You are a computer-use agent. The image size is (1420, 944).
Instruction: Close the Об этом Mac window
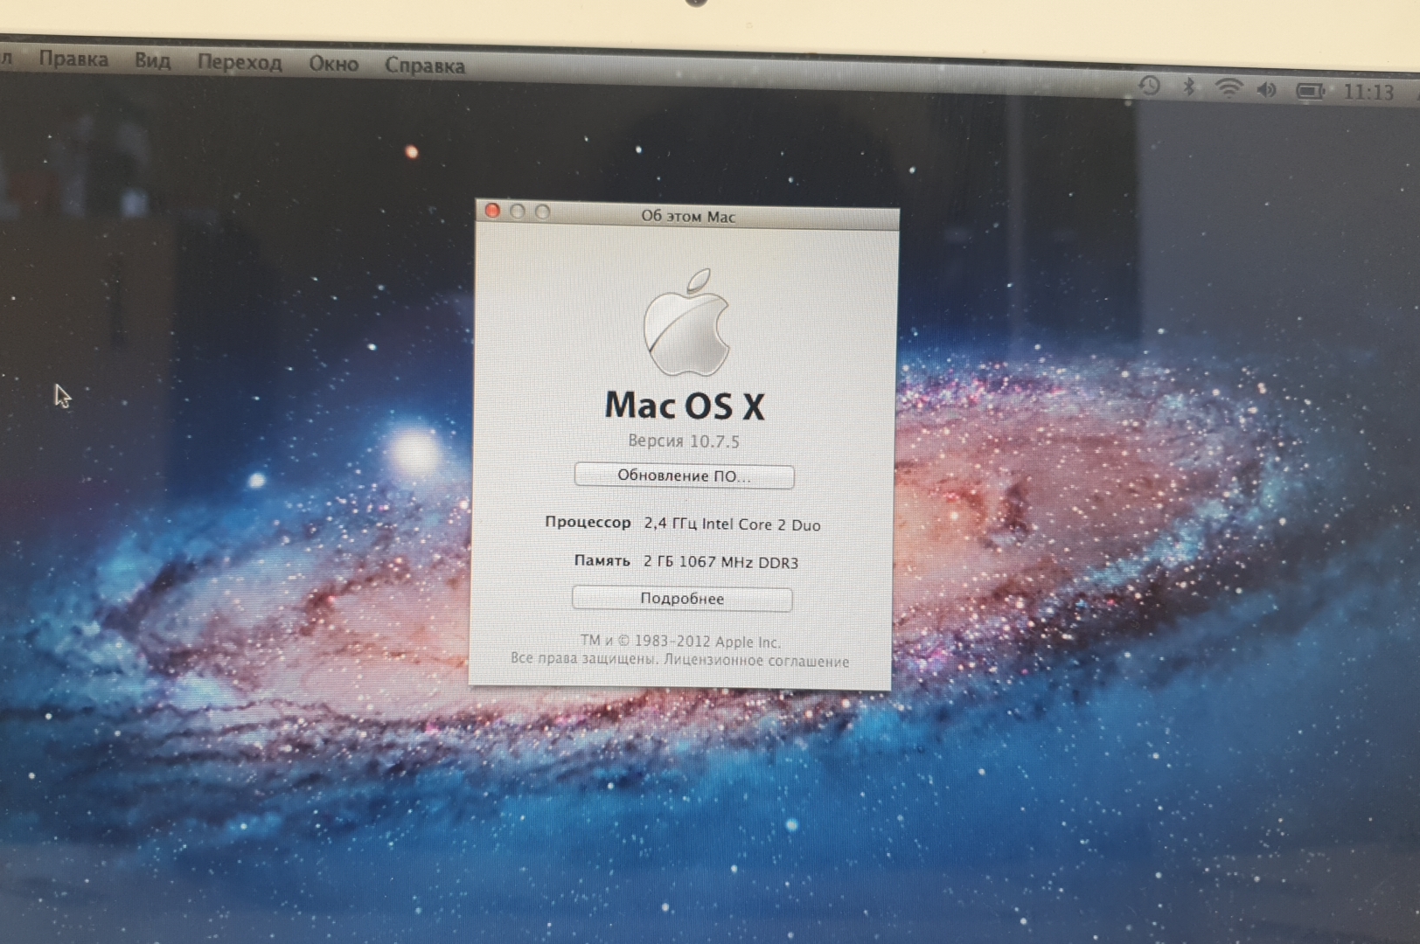pos(492,211)
